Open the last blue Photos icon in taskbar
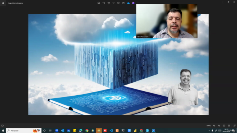This screenshot has height=133, width=237. 153,130
